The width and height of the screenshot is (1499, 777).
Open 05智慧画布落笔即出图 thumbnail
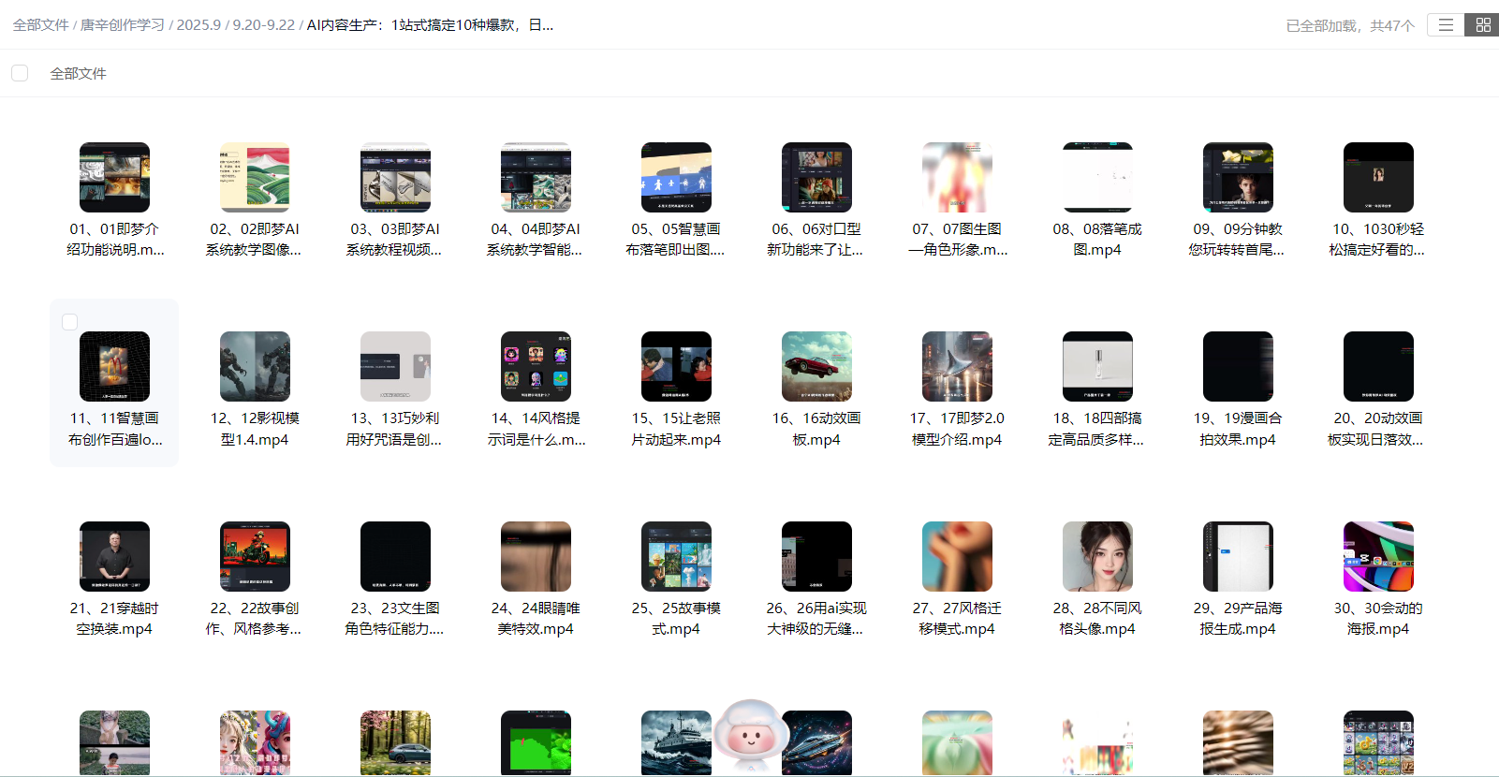click(676, 178)
